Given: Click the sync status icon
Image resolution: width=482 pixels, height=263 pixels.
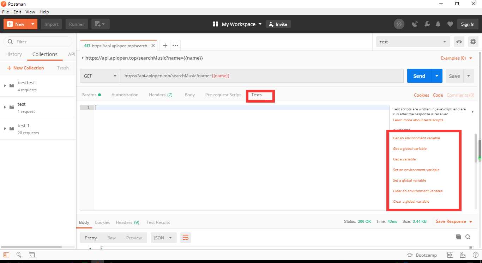Looking at the screenshot, I should pyautogui.click(x=399, y=24).
